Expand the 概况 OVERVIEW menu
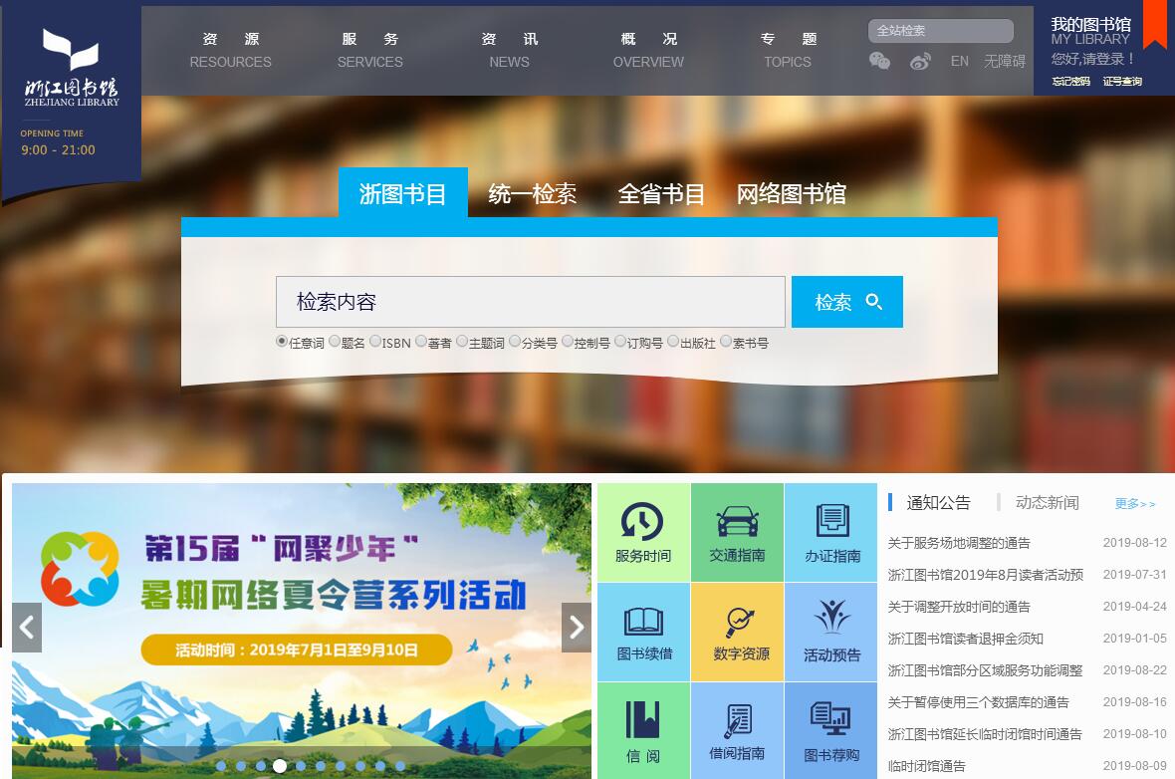1175x779 pixels. [x=648, y=50]
